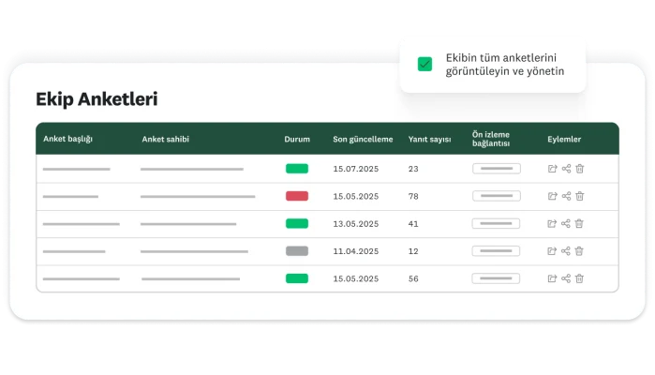The width and height of the screenshot is (655, 375).
Task: Click the Ön izleme bağlantısı column header
Action: (x=491, y=139)
